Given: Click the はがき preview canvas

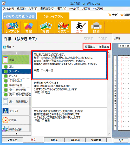Looking at the screenshot, I should click(x=124, y=93).
